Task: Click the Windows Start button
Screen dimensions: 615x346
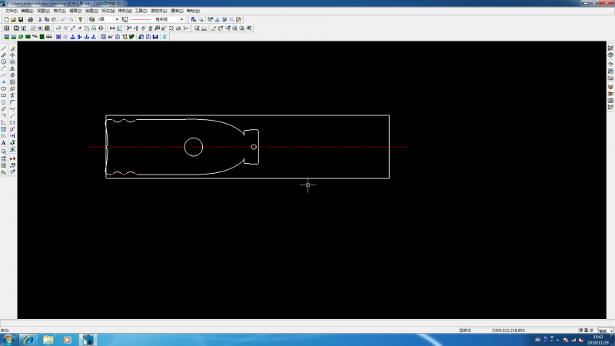Action: 8,340
